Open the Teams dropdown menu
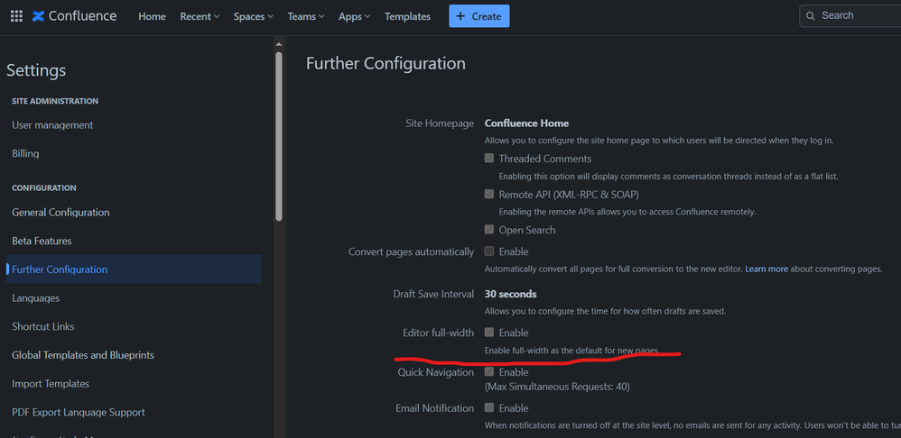 click(306, 16)
